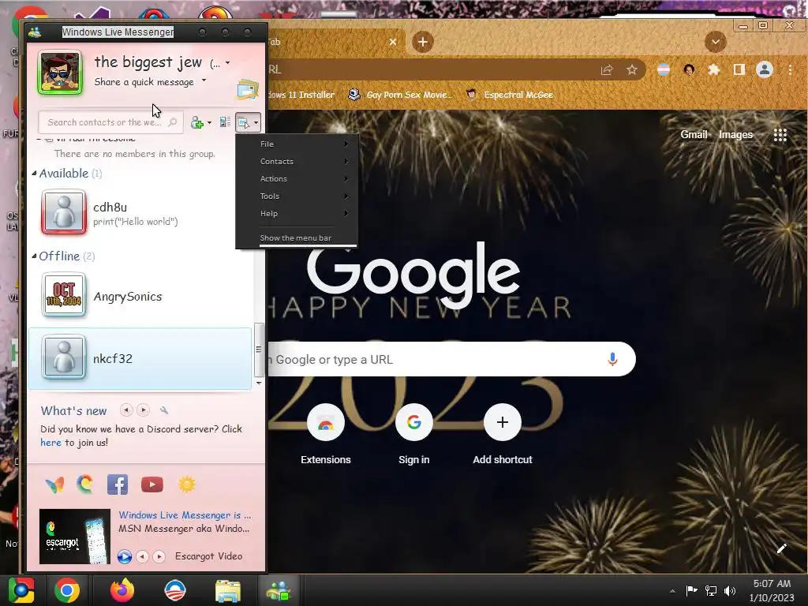Click the voice search microphone icon
Image resolution: width=808 pixels, height=606 pixels.
[x=612, y=359]
